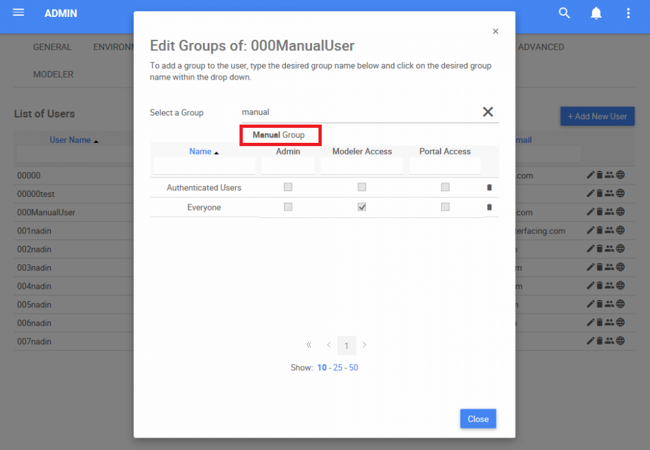
Task: Select Manual Group from dropdown suggestions
Action: pyautogui.click(x=279, y=135)
